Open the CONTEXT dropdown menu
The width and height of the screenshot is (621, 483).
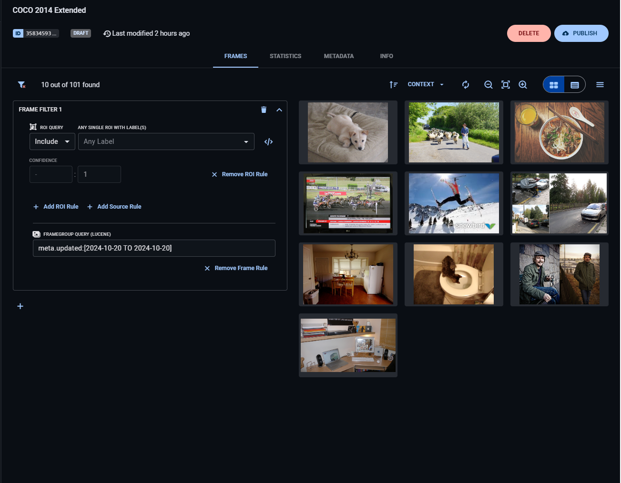(426, 84)
